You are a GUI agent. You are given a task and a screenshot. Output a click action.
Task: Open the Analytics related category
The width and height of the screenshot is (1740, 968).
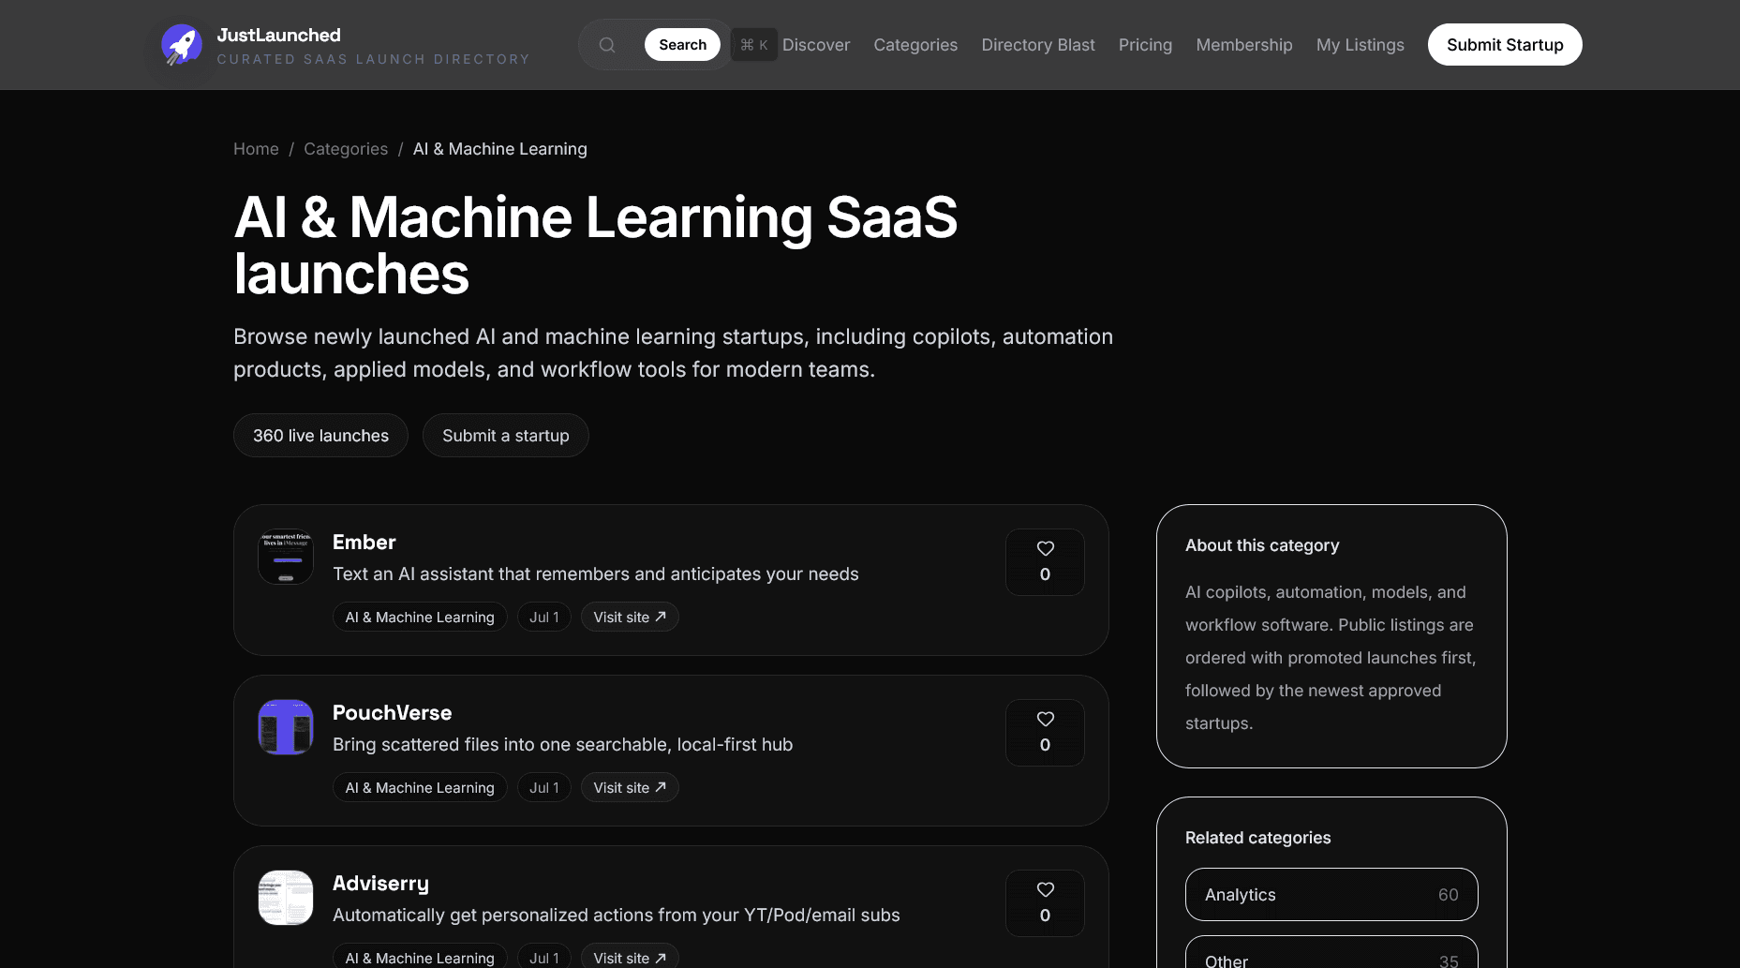click(1331, 895)
